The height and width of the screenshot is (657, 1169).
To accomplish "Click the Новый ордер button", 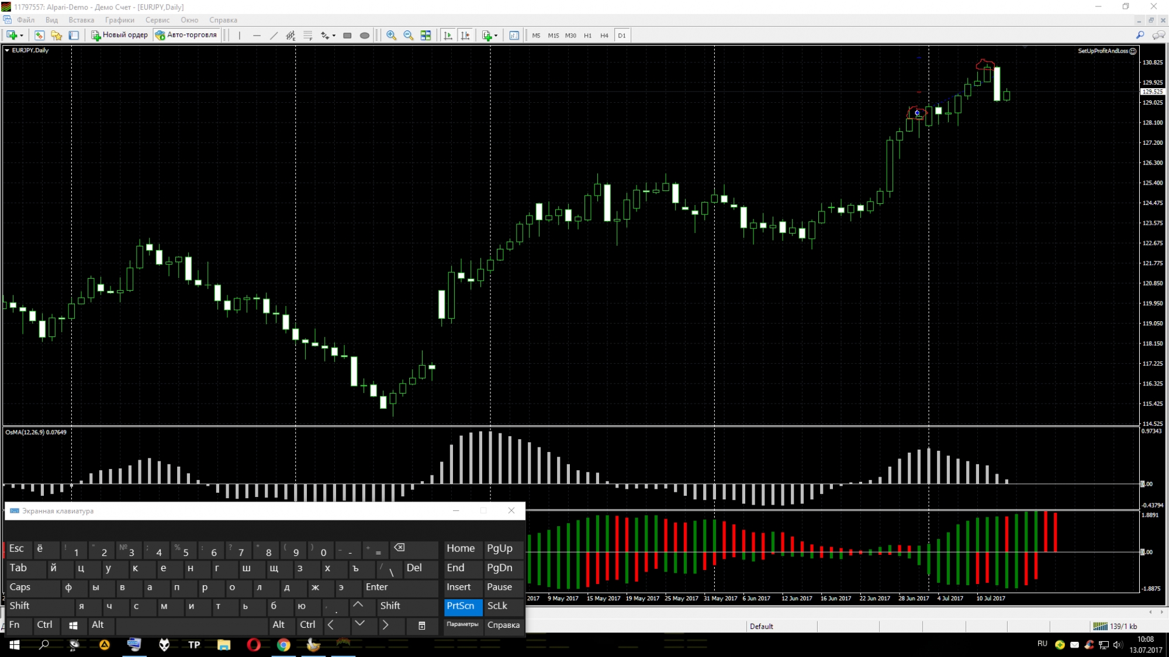I will pyautogui.click(x=120, y=35).
